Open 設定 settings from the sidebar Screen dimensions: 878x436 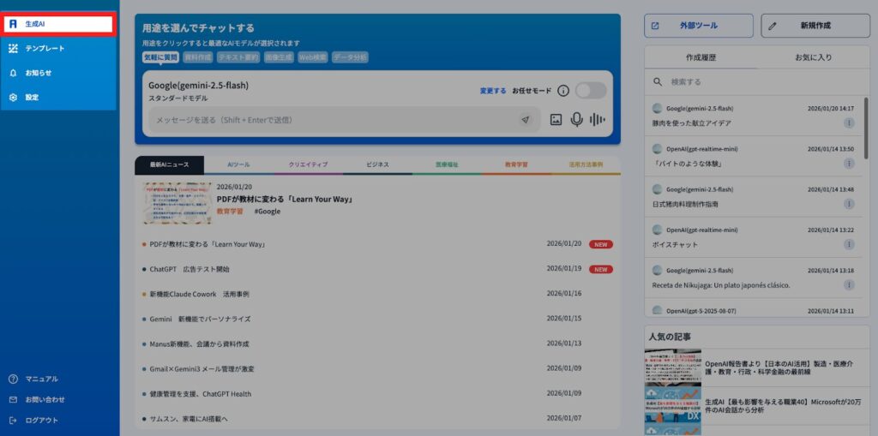32,98
